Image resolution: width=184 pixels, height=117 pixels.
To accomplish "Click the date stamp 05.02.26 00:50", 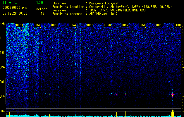I will [15, 13].
